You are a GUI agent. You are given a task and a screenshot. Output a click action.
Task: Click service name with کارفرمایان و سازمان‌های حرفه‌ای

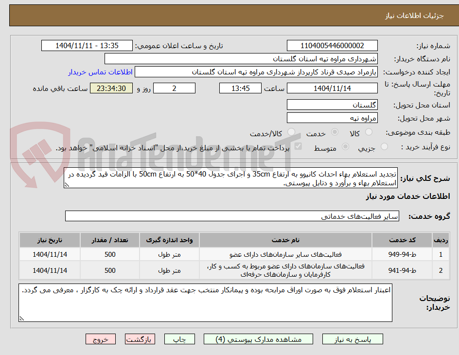tap(285, 270)
